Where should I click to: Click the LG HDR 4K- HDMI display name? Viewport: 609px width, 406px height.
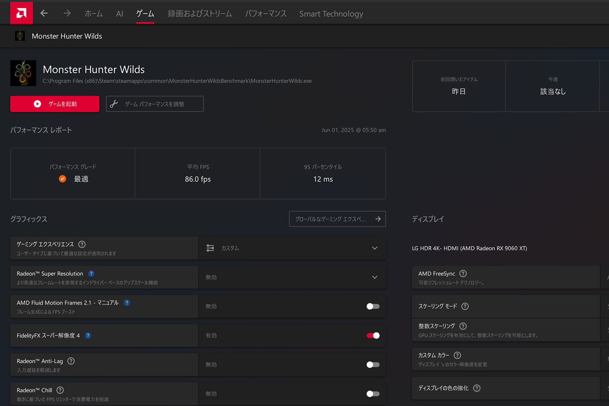click(x=469, y=248)
